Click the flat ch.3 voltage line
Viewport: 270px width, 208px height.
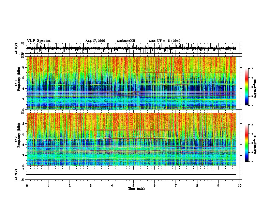tap(132, 174)
